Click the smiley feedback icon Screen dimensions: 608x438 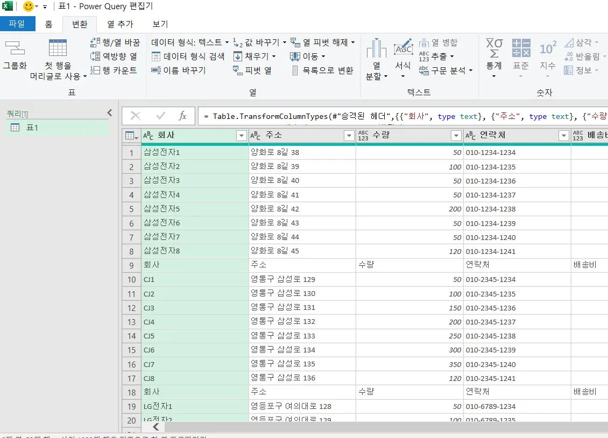[x=28, y=6]
